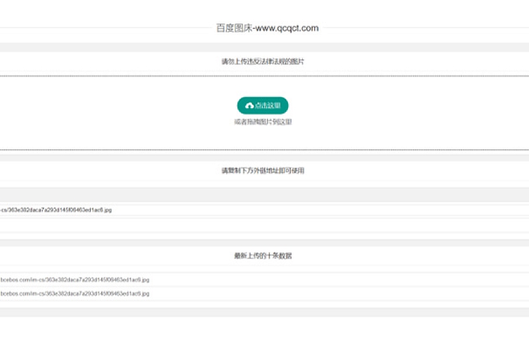The height and width of the screenshot is (353, 529).
Task: Select the first URL row under 最新上传的十条数据
Action: (x=264, y=279)
